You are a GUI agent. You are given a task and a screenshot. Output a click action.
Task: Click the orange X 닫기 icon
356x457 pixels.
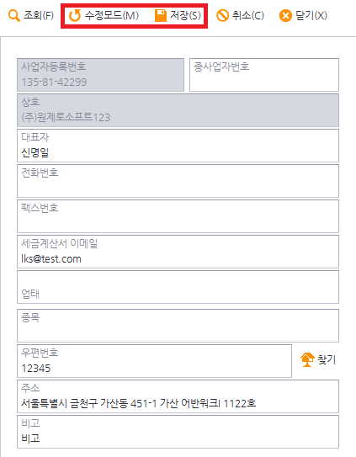point(285,15)
